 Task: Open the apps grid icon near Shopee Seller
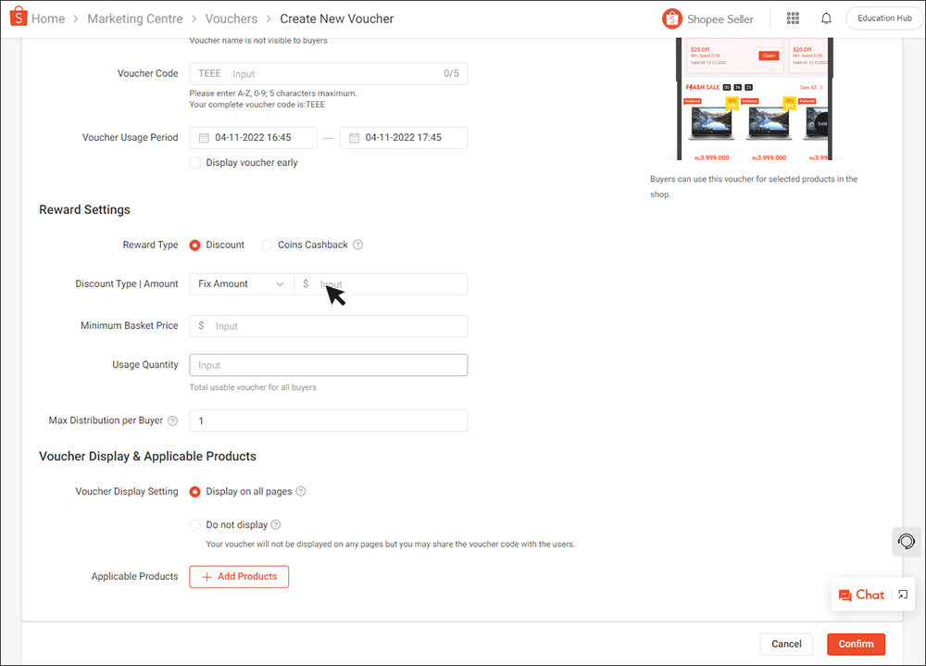793,18
